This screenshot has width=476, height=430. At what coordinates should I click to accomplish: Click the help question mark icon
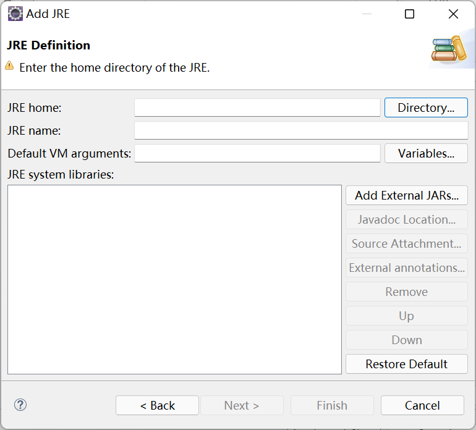click(x=20, y=405)
